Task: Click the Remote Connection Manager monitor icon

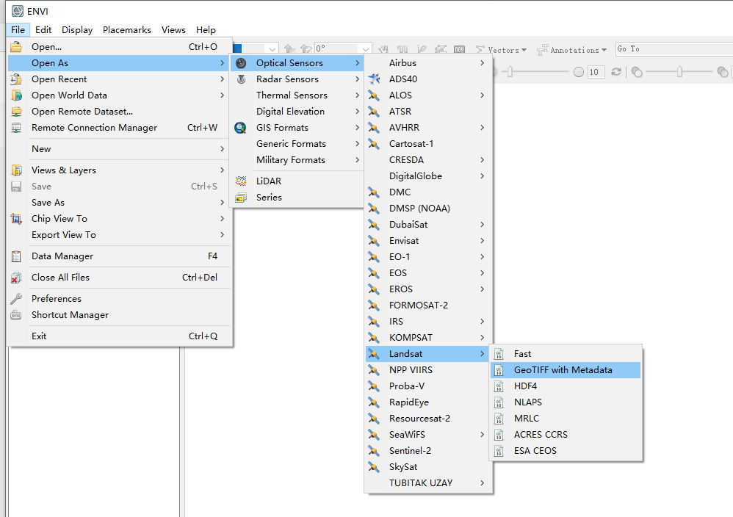Action: (x=16, y=128)
